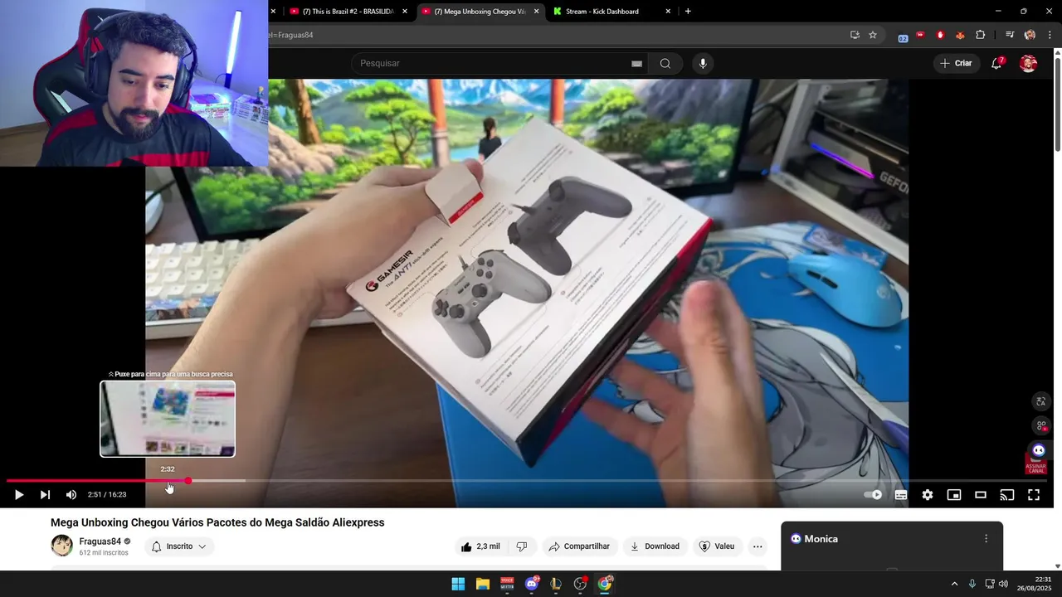The image size is (1062, 597).
Task: Open the player settings gear
Action: tap(928, 495)
